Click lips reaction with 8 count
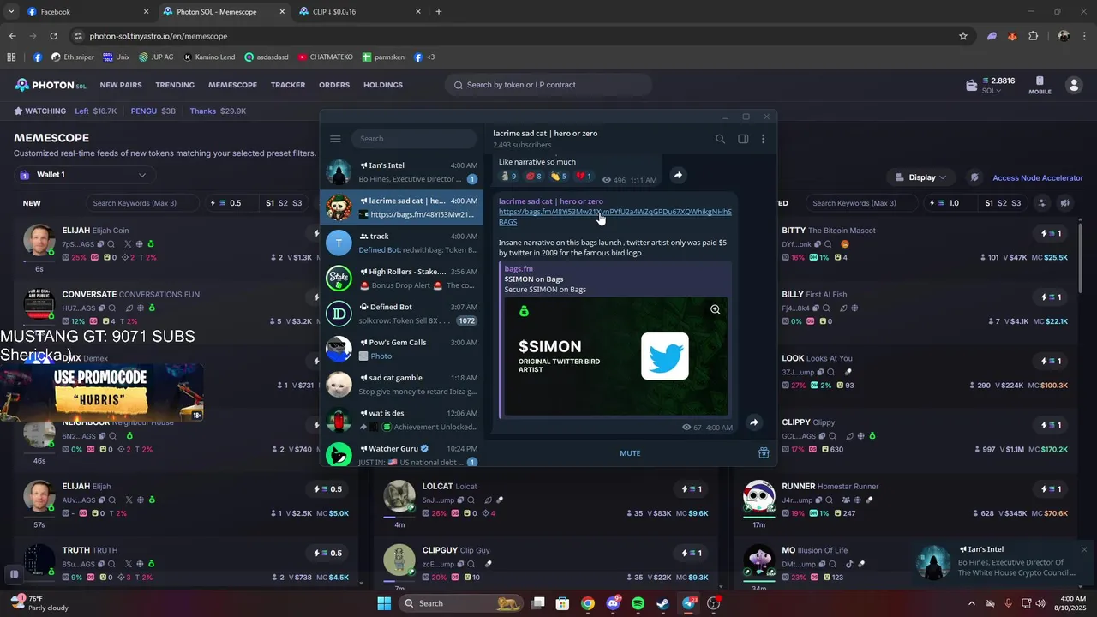1097x617 pixels. [x=533, y=176]
